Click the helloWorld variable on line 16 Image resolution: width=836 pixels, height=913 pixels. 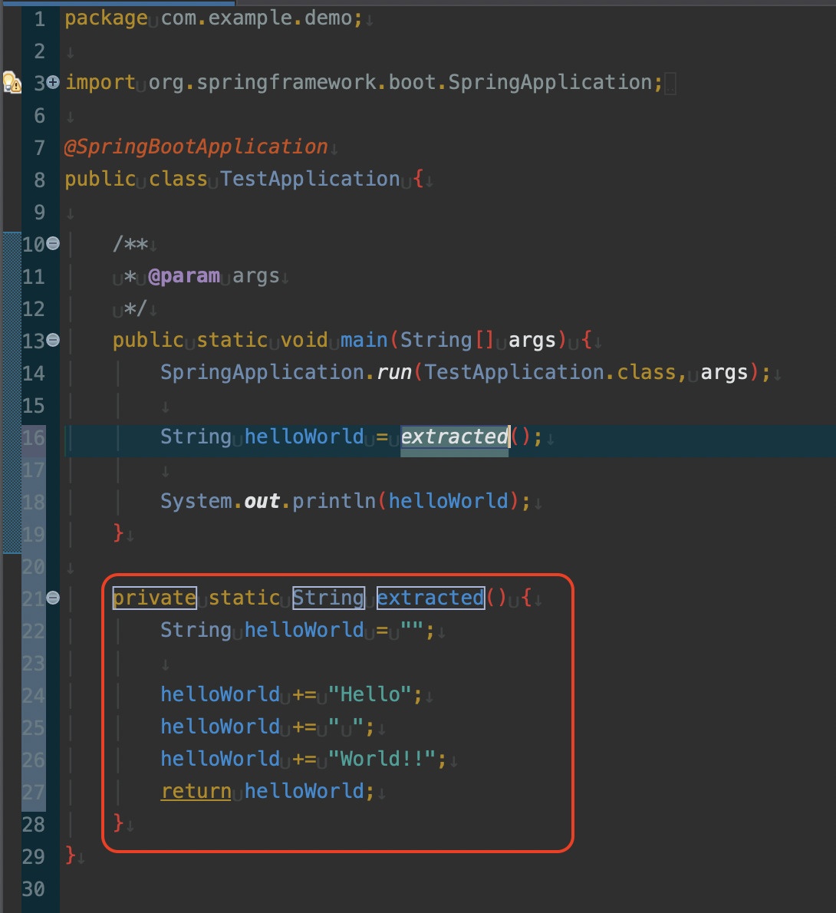tap(304, 437)
